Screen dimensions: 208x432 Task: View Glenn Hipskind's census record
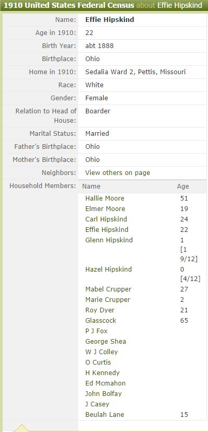(x=109, y=240)
